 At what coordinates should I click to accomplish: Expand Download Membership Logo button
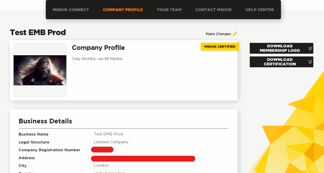[x=281, y=48]
